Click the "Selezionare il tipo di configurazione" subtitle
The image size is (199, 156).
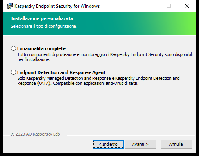pos(44,26)
